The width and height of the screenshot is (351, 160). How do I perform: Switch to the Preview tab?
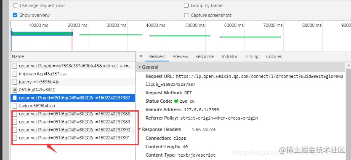(180, 56)
